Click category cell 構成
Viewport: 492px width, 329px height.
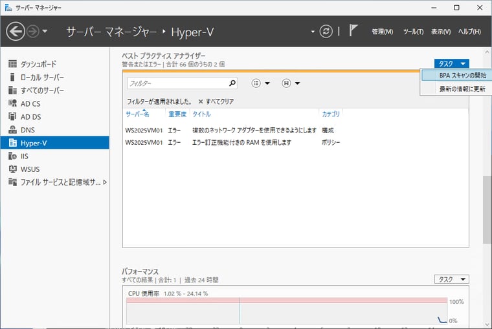[x=328, y=131]
